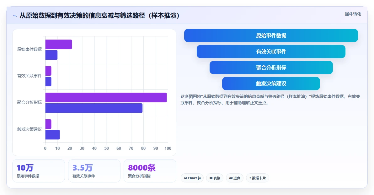Click the 进度 tag

point(235,178)
